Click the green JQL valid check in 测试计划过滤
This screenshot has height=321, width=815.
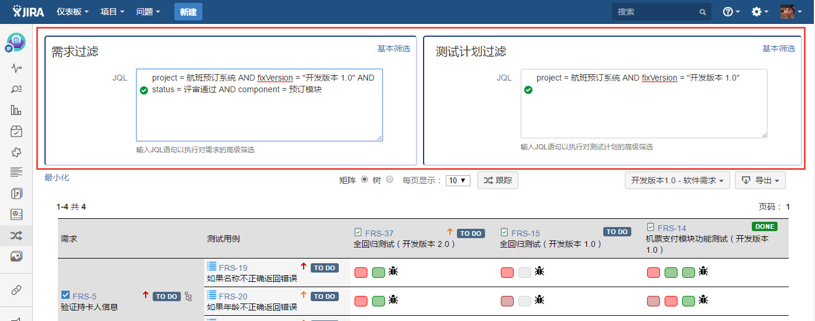528,90
